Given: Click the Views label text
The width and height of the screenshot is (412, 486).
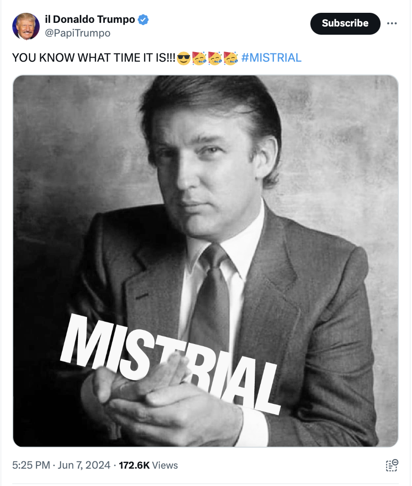Looking at the screenshot, I should point(165,465).
